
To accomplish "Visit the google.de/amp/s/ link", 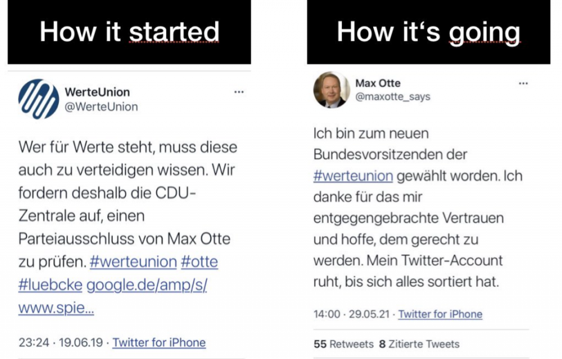I will click(147, 285).
